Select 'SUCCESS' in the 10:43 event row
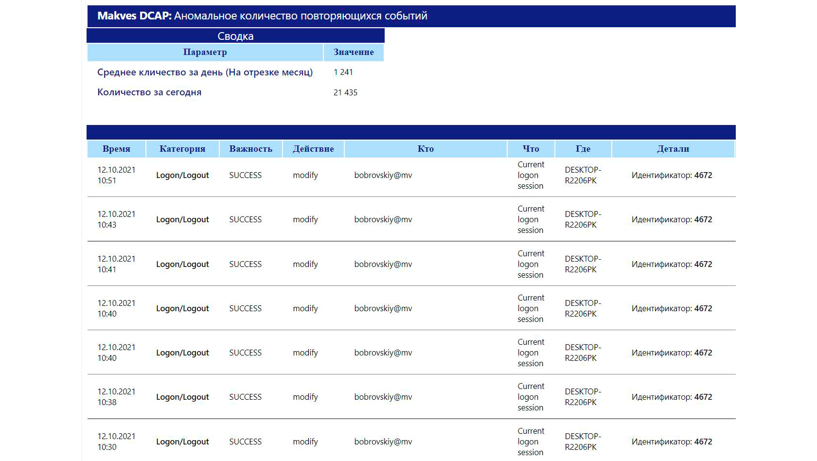817x461 pixels. point(245,219)
